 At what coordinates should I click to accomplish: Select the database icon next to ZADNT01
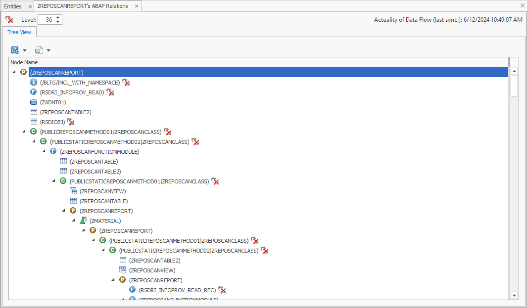(33, 102)
